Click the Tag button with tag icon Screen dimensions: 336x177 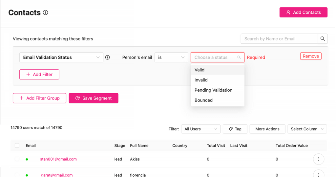click(235, 129)
